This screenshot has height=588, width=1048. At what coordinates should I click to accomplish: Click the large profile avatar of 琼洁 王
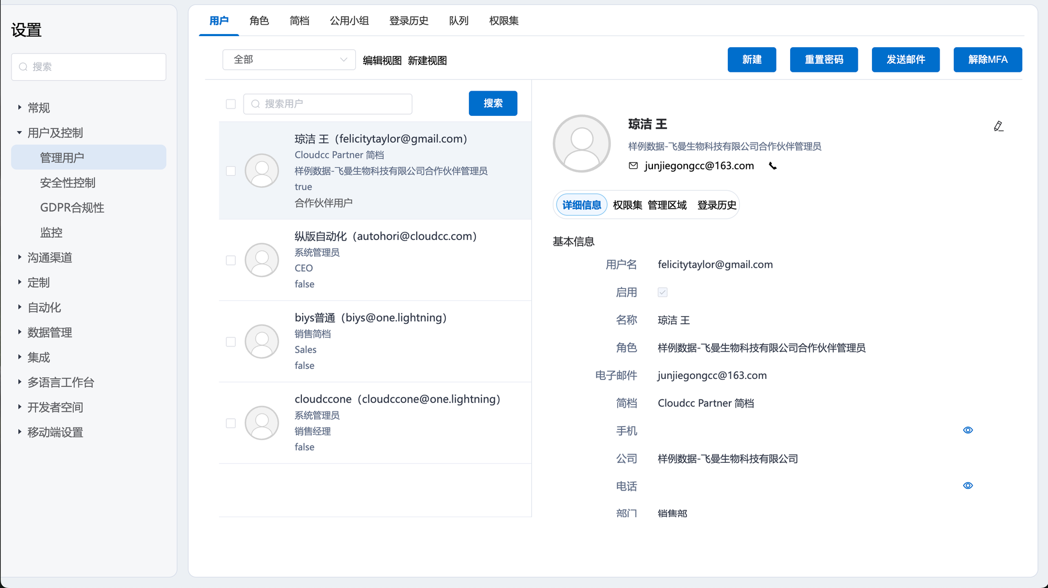tap(582, 144)
